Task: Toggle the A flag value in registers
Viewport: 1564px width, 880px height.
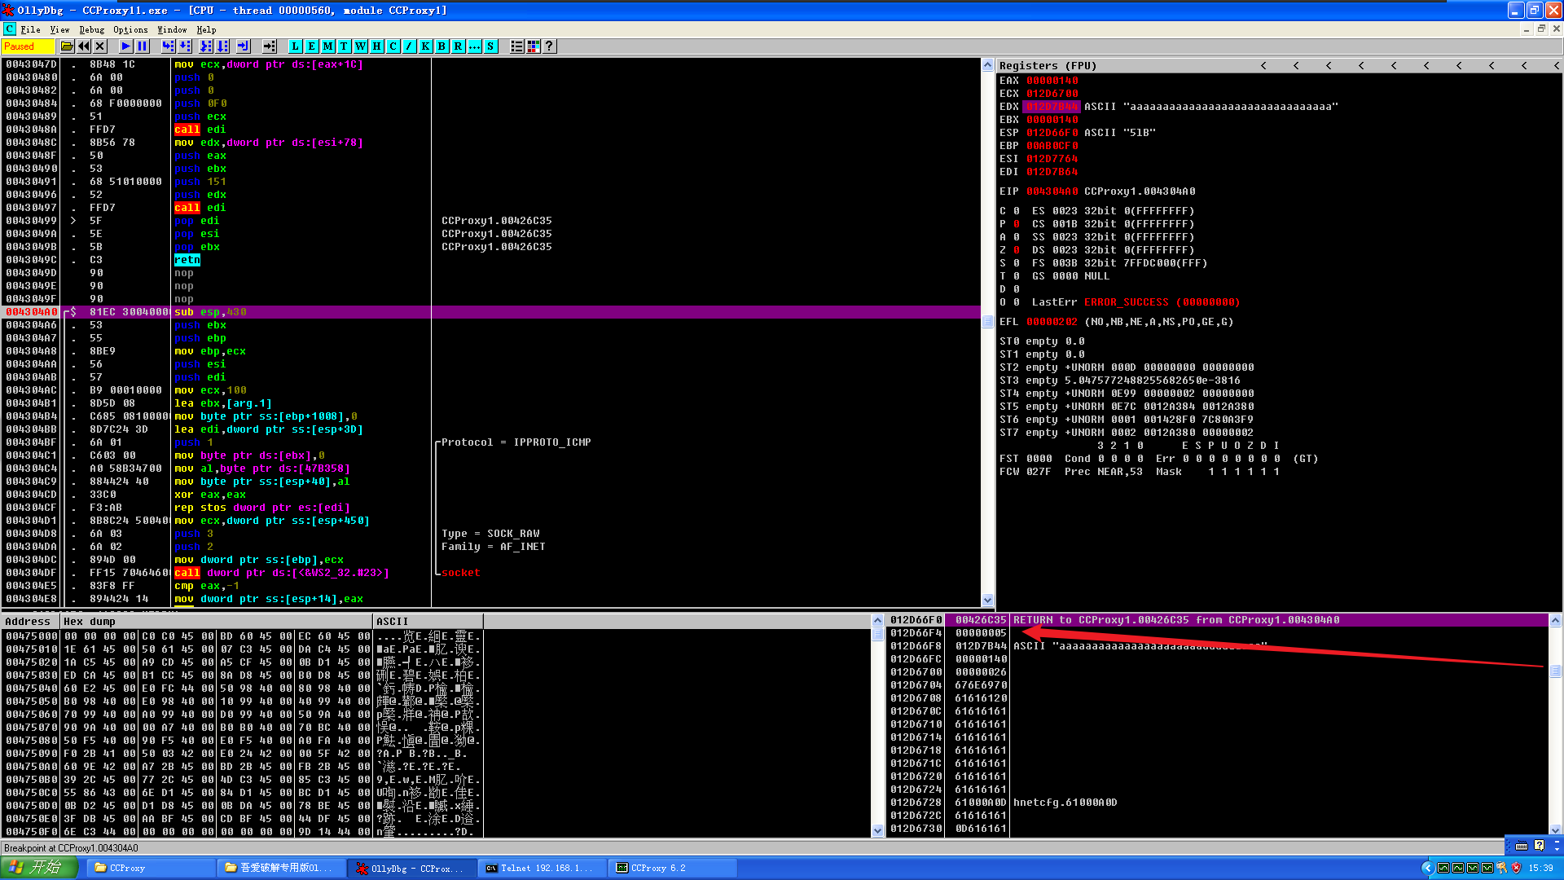Action: pyautogui.click(x=1017, y=237)
